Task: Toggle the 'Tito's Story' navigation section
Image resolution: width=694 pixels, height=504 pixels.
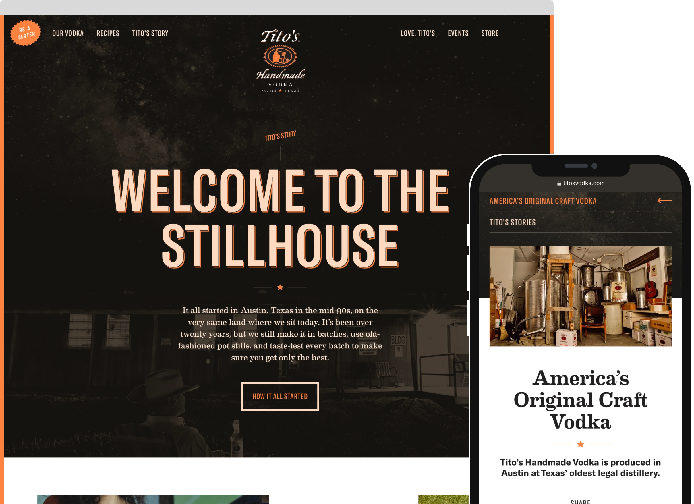Action: click(x=149, y=33)
